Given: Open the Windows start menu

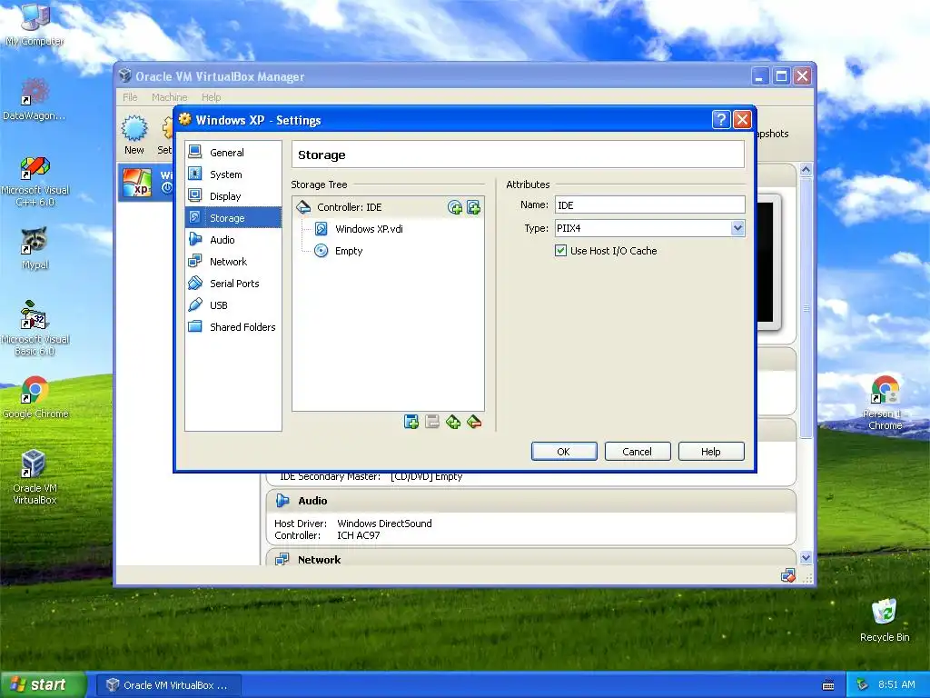Looking at the screenshot, I should [44, 684].
